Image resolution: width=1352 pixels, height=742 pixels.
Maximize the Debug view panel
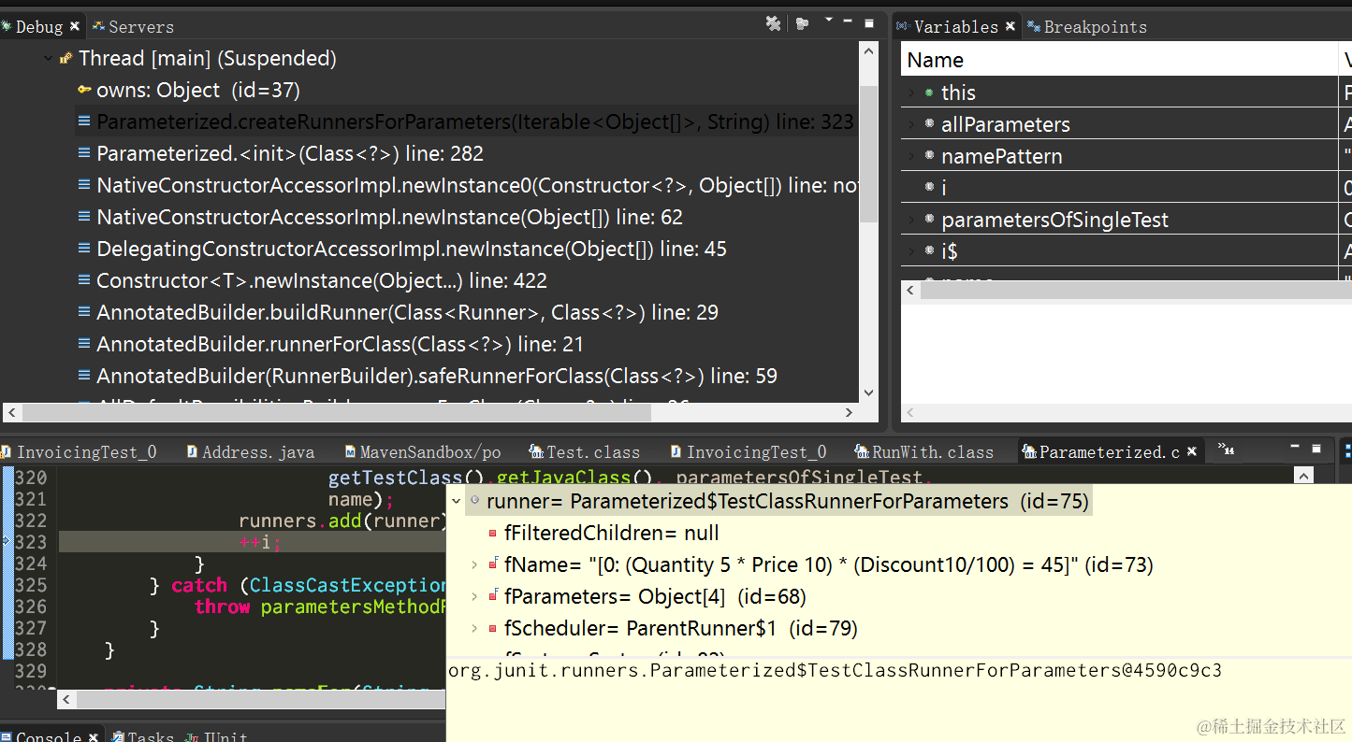click(x=869, y=22)
